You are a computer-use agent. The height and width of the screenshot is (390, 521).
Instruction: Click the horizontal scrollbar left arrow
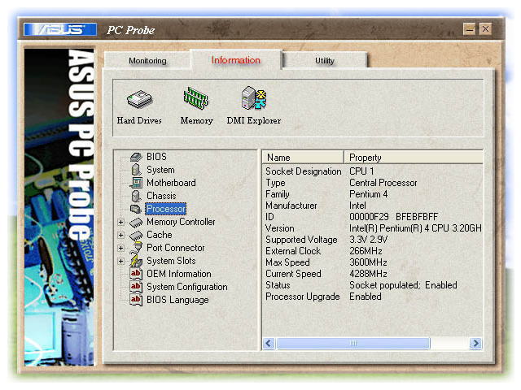point(269,343)
